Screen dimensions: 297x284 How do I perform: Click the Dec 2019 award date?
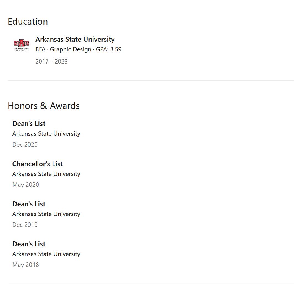click(x=25, y=225)
